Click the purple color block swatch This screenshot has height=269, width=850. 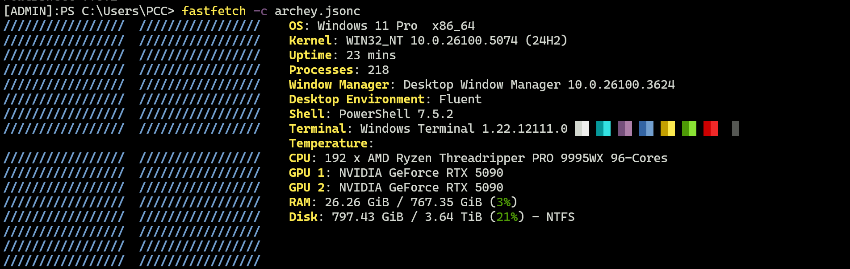(x=624, y=129)
